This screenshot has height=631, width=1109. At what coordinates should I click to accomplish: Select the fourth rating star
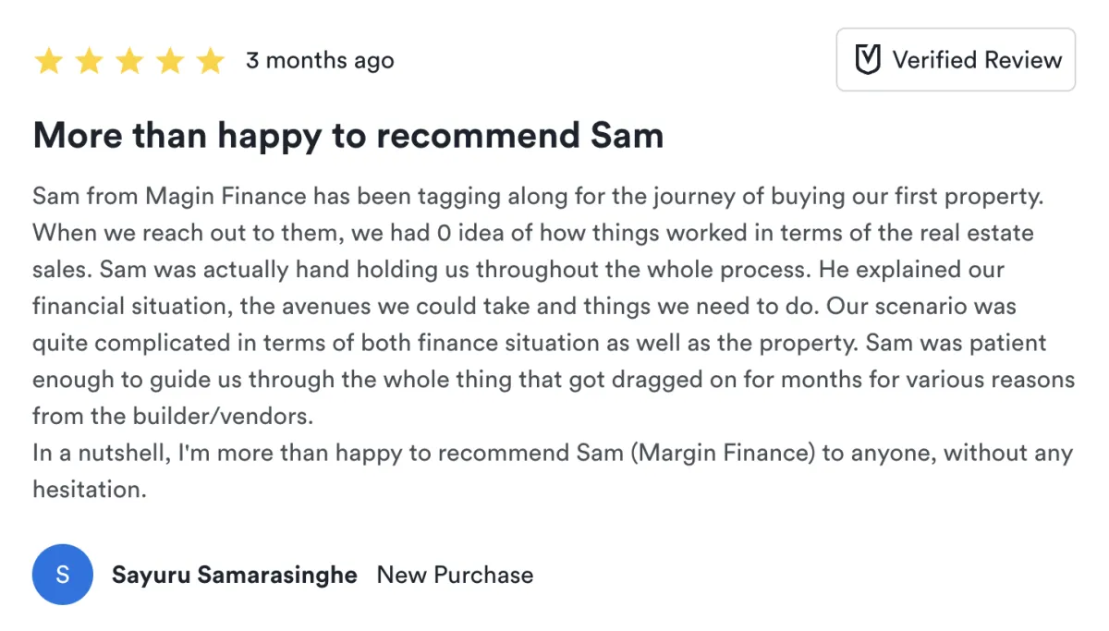click(170, 61)
